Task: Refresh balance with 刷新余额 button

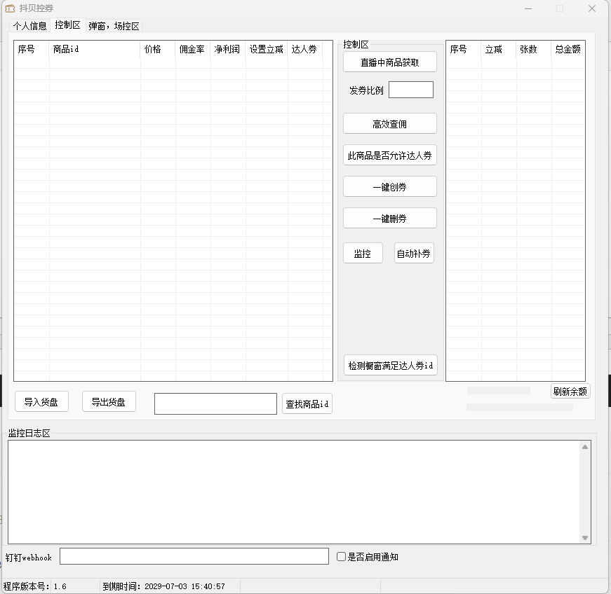Action: pyautogui.click(x=570, y=392)
